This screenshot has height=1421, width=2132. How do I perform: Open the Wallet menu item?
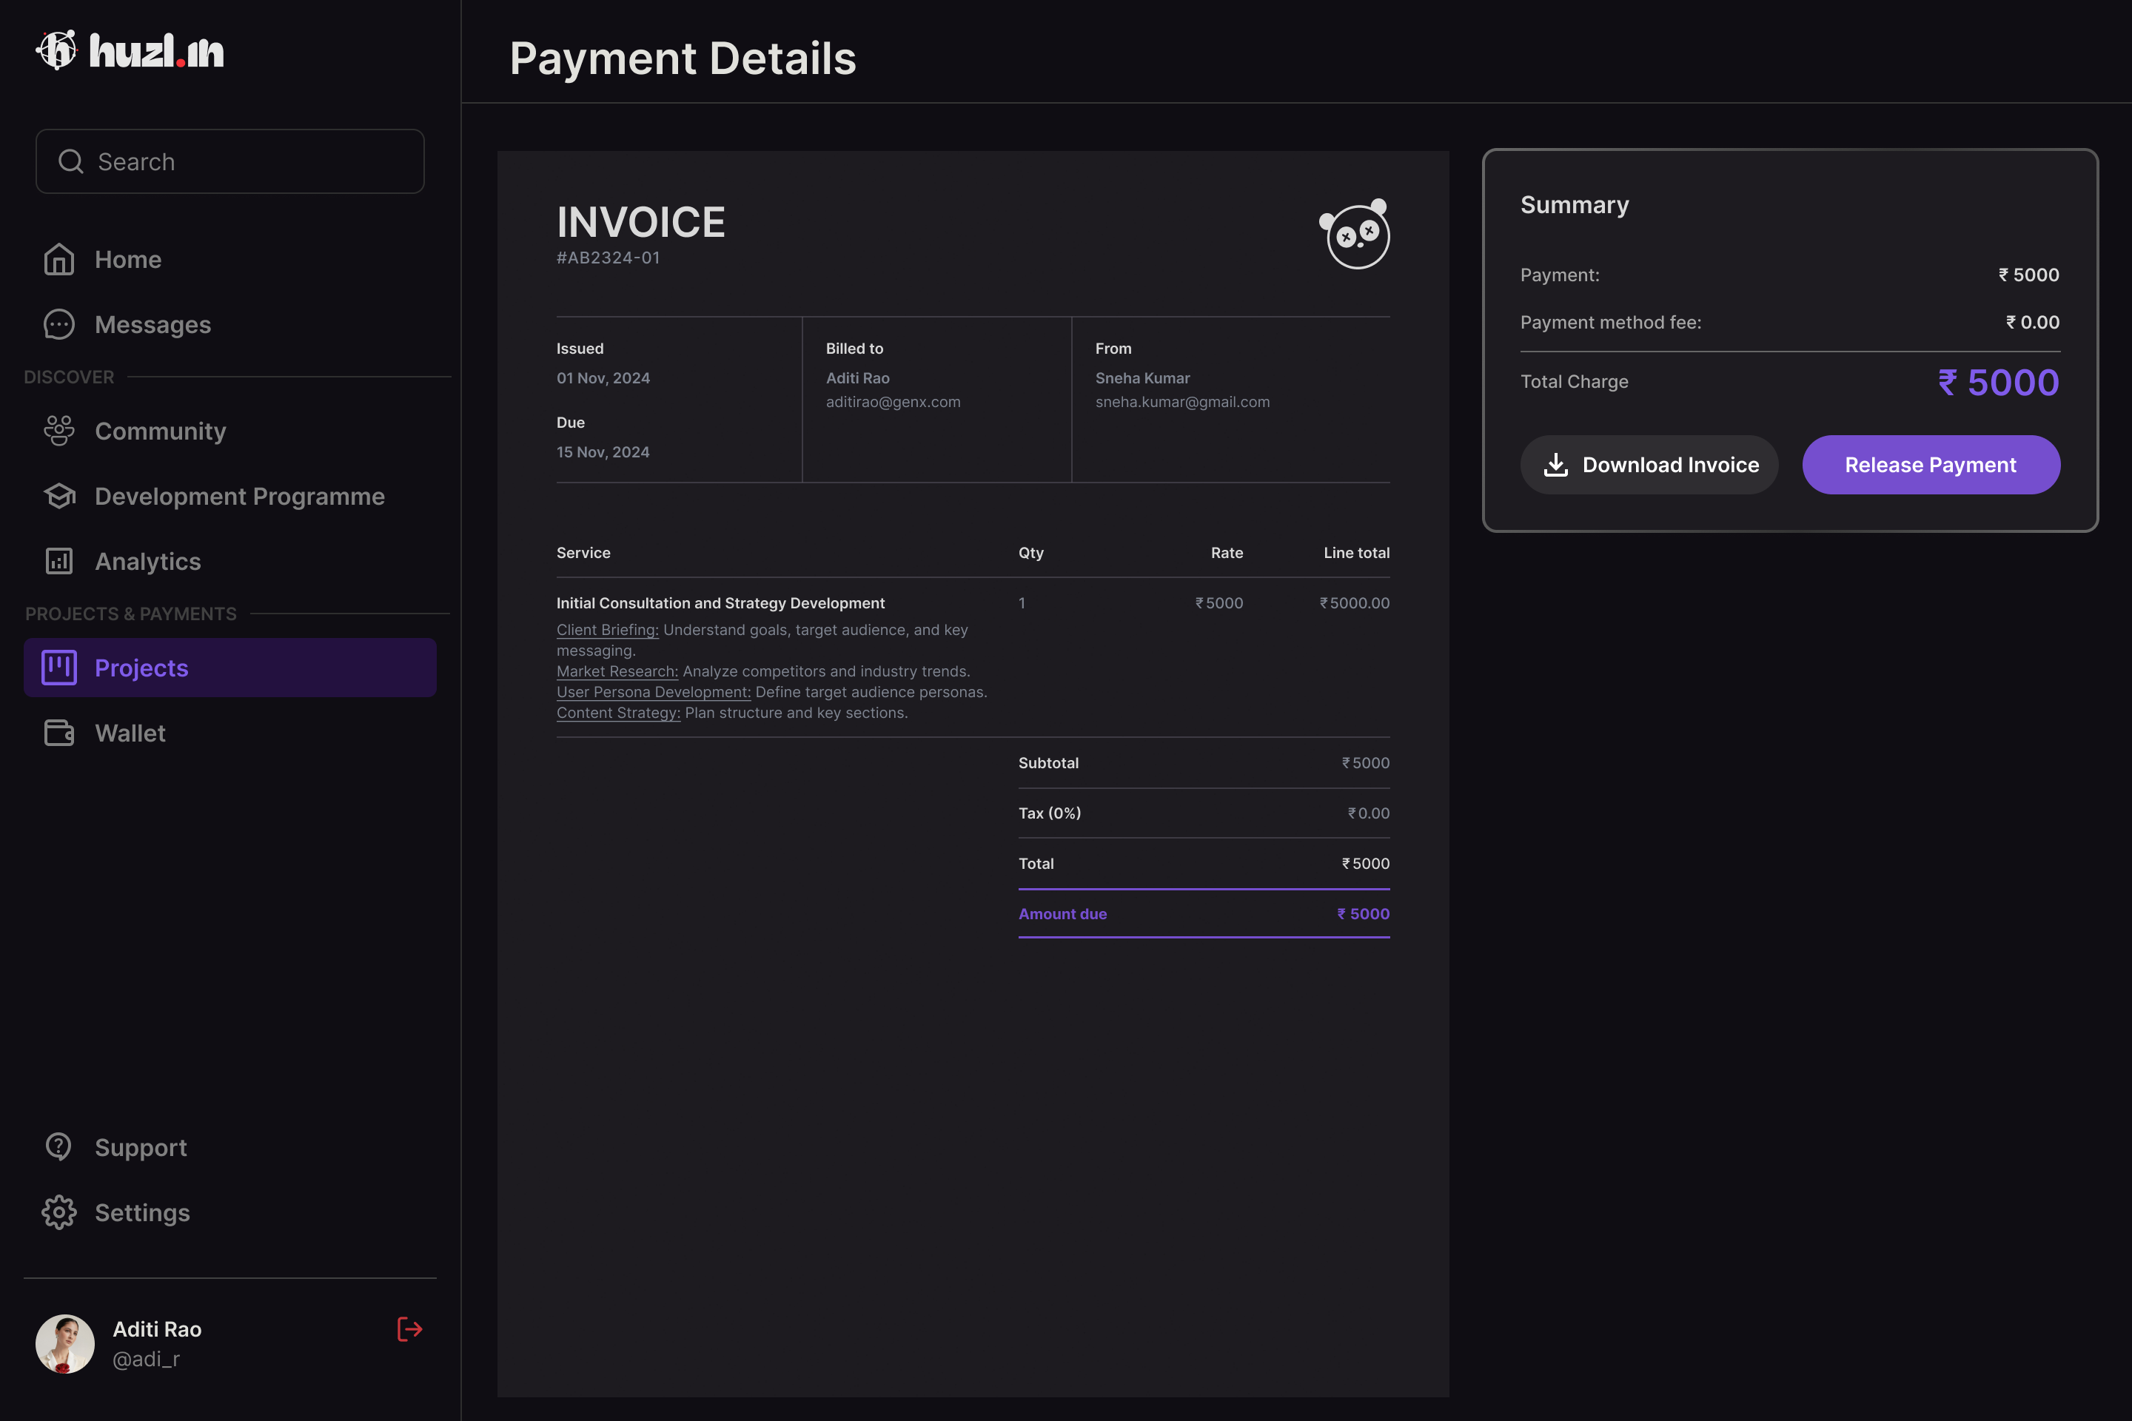tap(130, 733)
